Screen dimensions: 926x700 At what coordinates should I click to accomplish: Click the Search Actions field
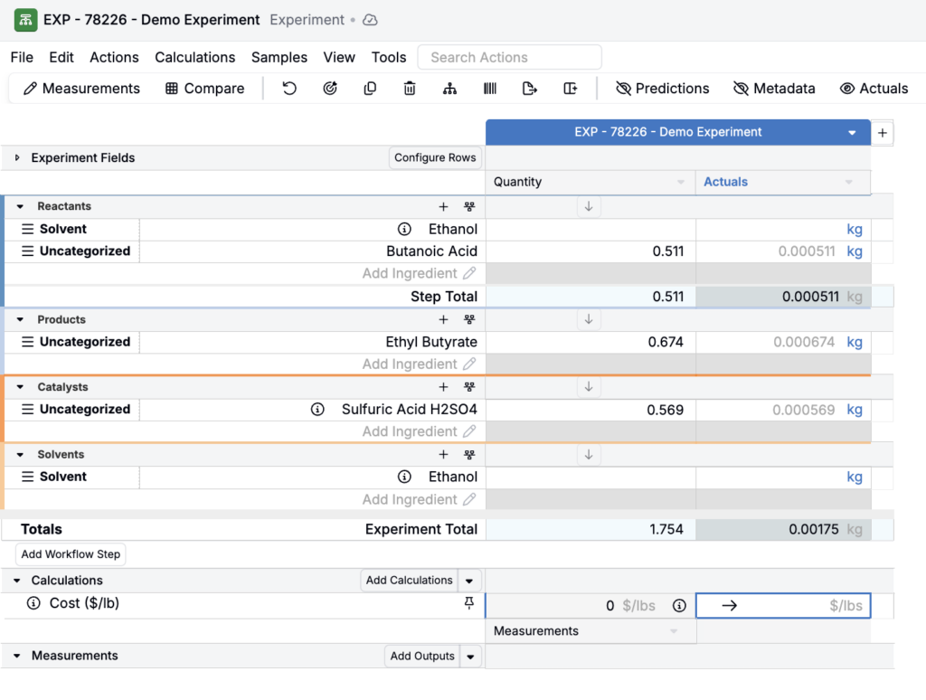point(510,57)
